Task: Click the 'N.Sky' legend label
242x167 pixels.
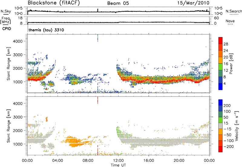Action: coord(6,11)
